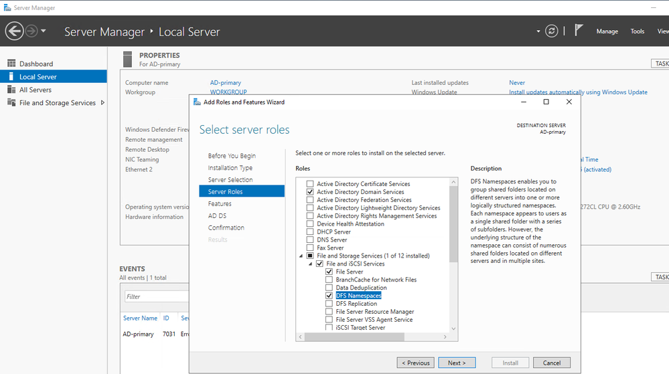669x374 pixels.
Task: Check Device Health Attestation role
Action: (310, 224)
